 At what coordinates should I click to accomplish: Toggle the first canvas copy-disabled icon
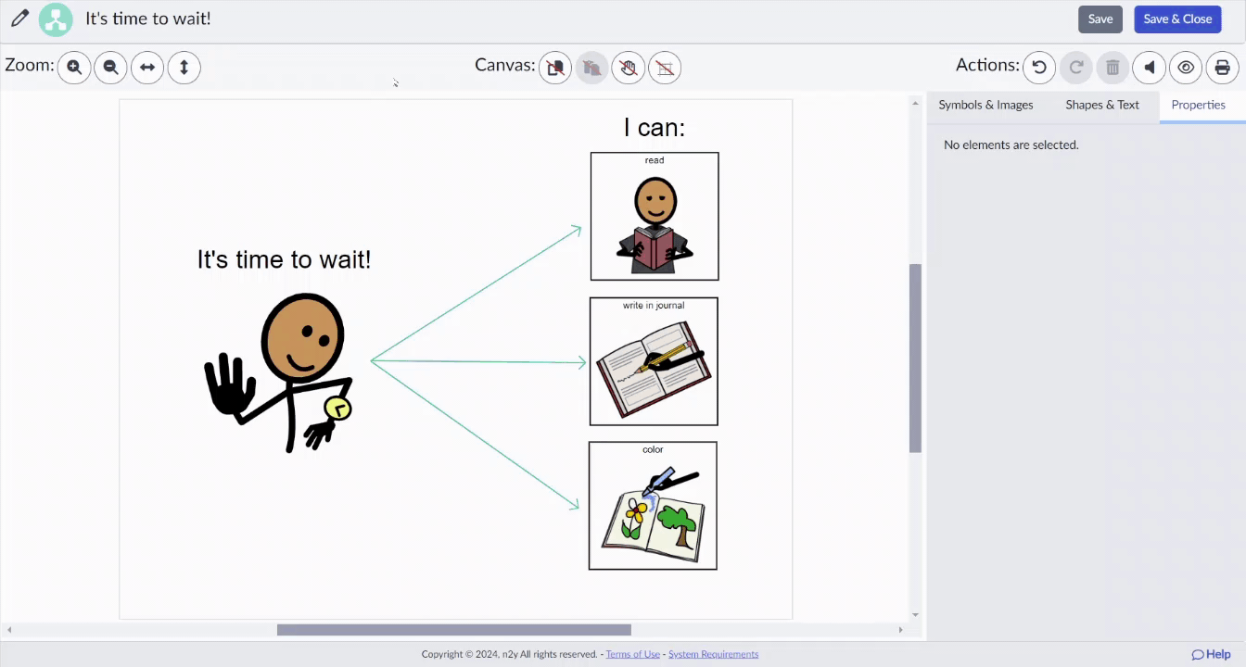(555, 67)
